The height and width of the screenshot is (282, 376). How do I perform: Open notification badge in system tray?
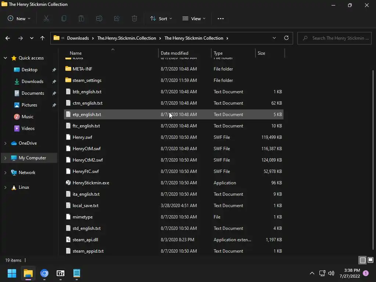click(366, 273)
